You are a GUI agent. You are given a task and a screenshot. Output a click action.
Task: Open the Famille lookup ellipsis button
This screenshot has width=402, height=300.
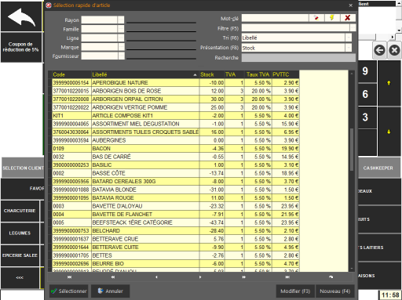(121, 29)
